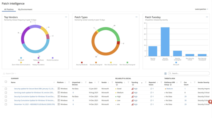Click the Security Important bar in Patch Tuesday
212x118 pixels.
click(x=165, y=42)
